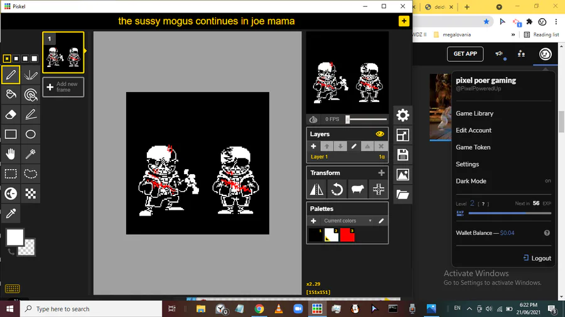Open the Chrome tab search dropdown
The width and height of the screenshot is (565, 317).
click(499, 7)
